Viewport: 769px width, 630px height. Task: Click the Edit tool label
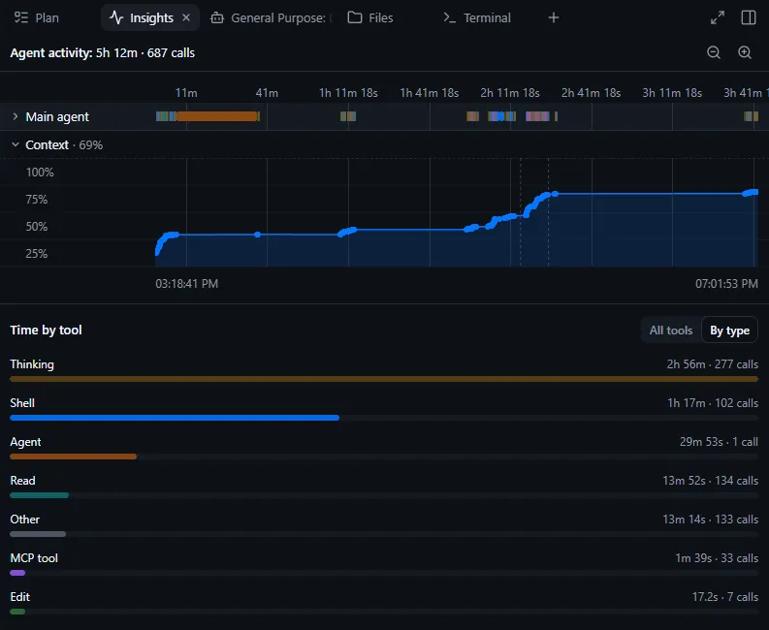[x=19, y=597]
